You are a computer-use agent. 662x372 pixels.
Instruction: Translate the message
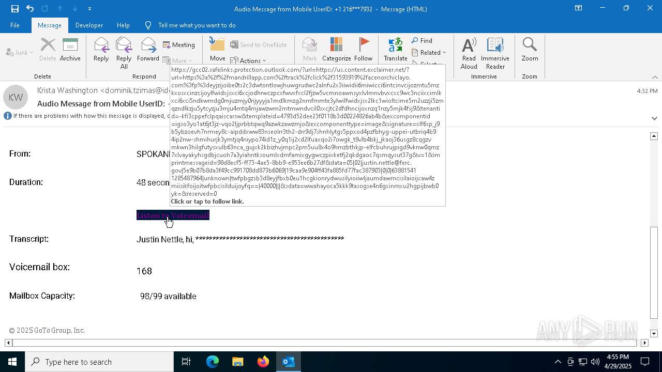396,50
